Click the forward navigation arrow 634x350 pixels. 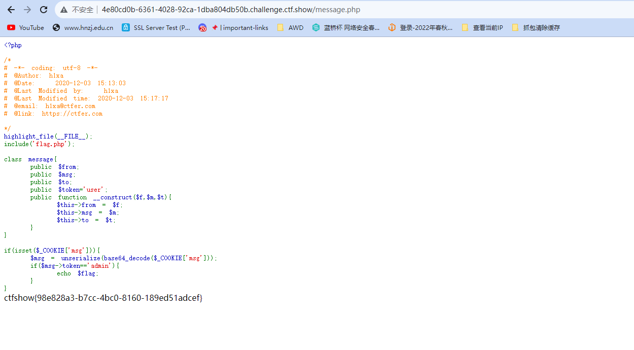tap(27, 10)
